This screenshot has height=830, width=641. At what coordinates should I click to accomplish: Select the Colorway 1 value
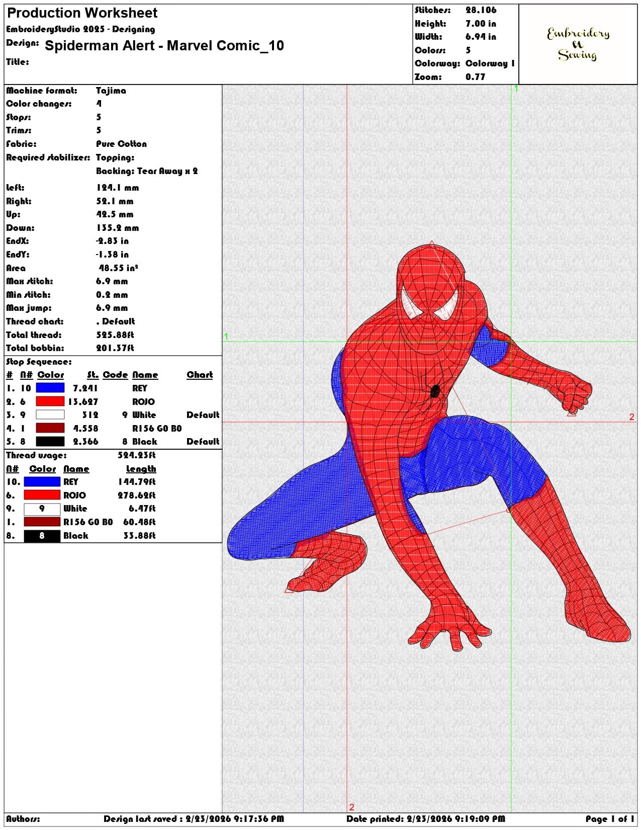click(490, 63)
